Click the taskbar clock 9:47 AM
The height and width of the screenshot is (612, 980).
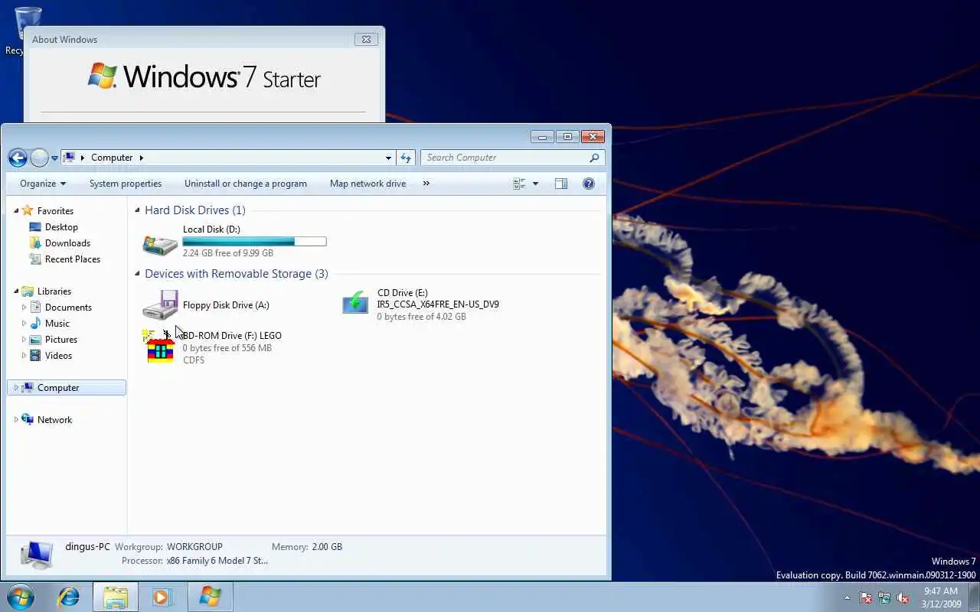coord(941,591)
